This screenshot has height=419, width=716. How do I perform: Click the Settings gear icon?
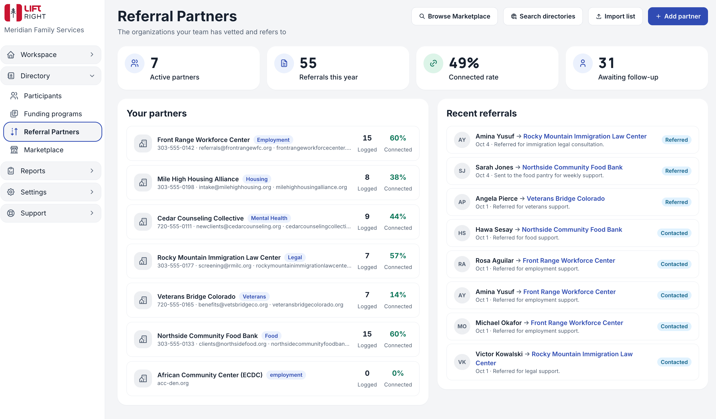coord(11,192)
